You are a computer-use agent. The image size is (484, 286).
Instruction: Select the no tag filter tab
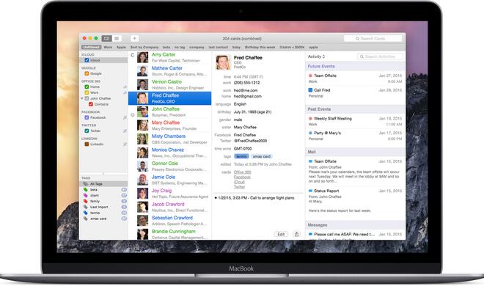[180, 47]
